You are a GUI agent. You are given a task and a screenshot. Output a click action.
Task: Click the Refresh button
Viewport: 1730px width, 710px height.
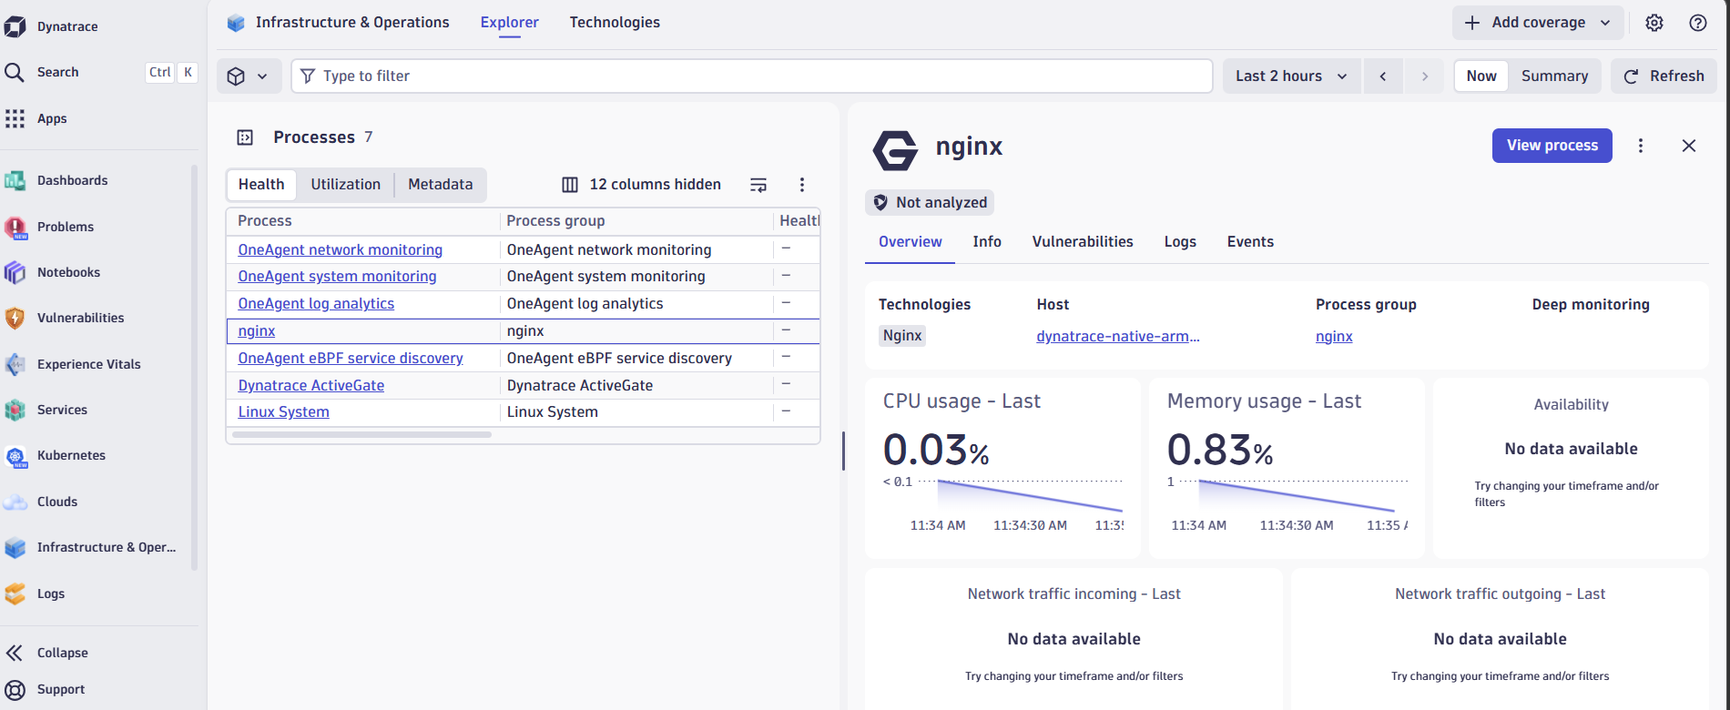pyautogui.click(x=1664, y=76)
